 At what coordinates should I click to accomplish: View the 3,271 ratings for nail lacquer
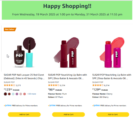(x=18, y=85)
